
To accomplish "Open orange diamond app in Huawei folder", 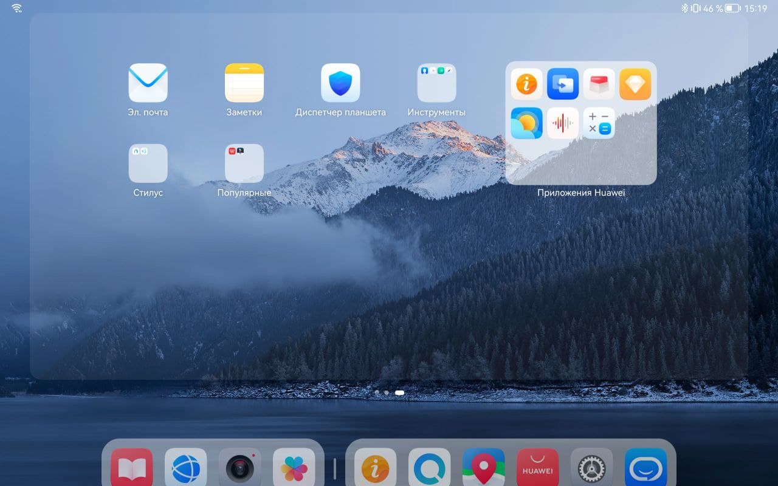I will click(635, 84).
